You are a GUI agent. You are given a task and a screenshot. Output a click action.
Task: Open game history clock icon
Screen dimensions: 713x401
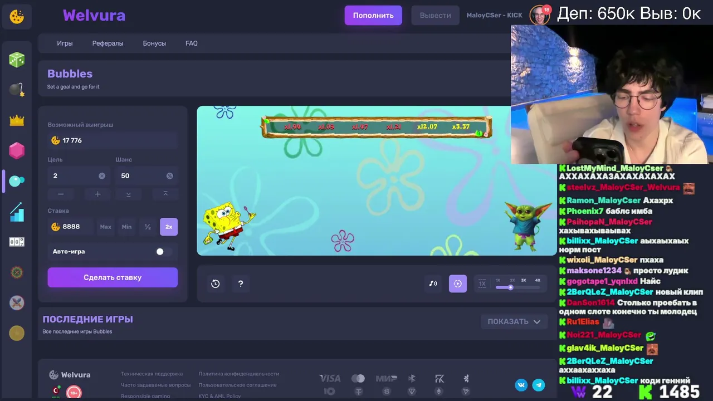tap(216, 283)
